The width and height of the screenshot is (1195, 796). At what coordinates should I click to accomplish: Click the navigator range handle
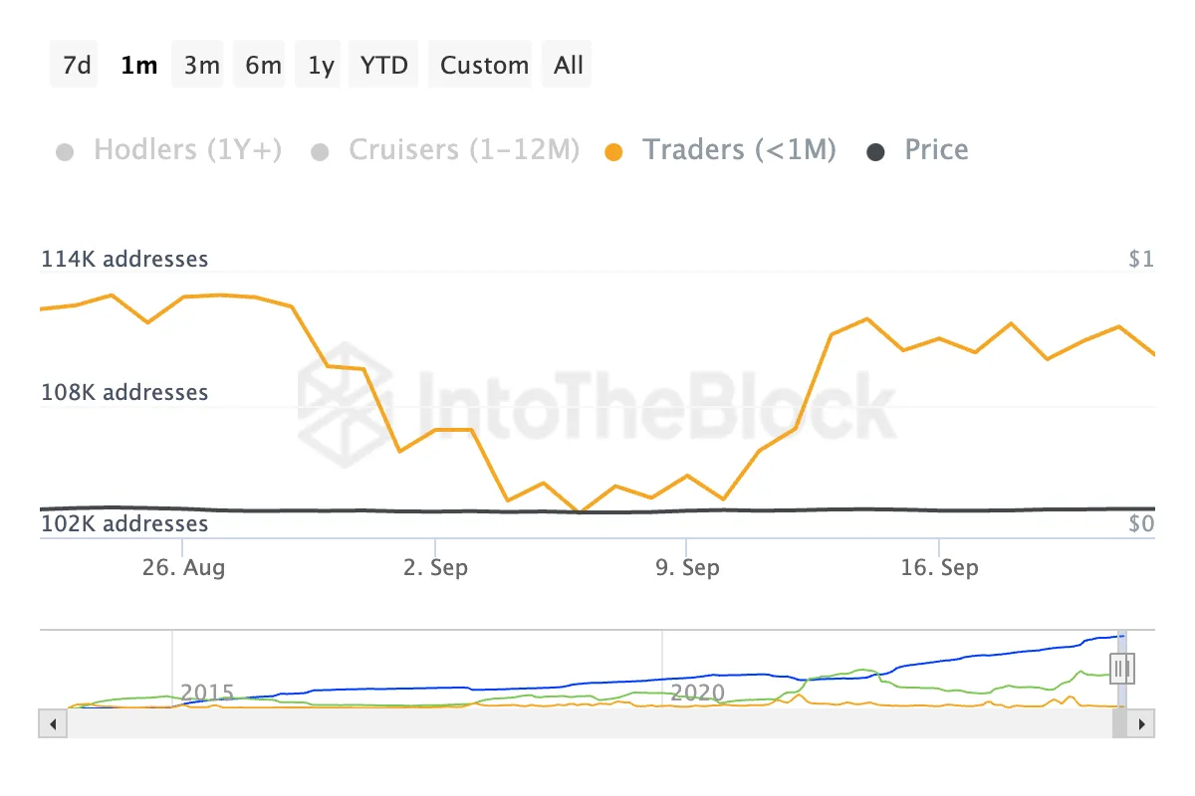[x=1121, y=667]
